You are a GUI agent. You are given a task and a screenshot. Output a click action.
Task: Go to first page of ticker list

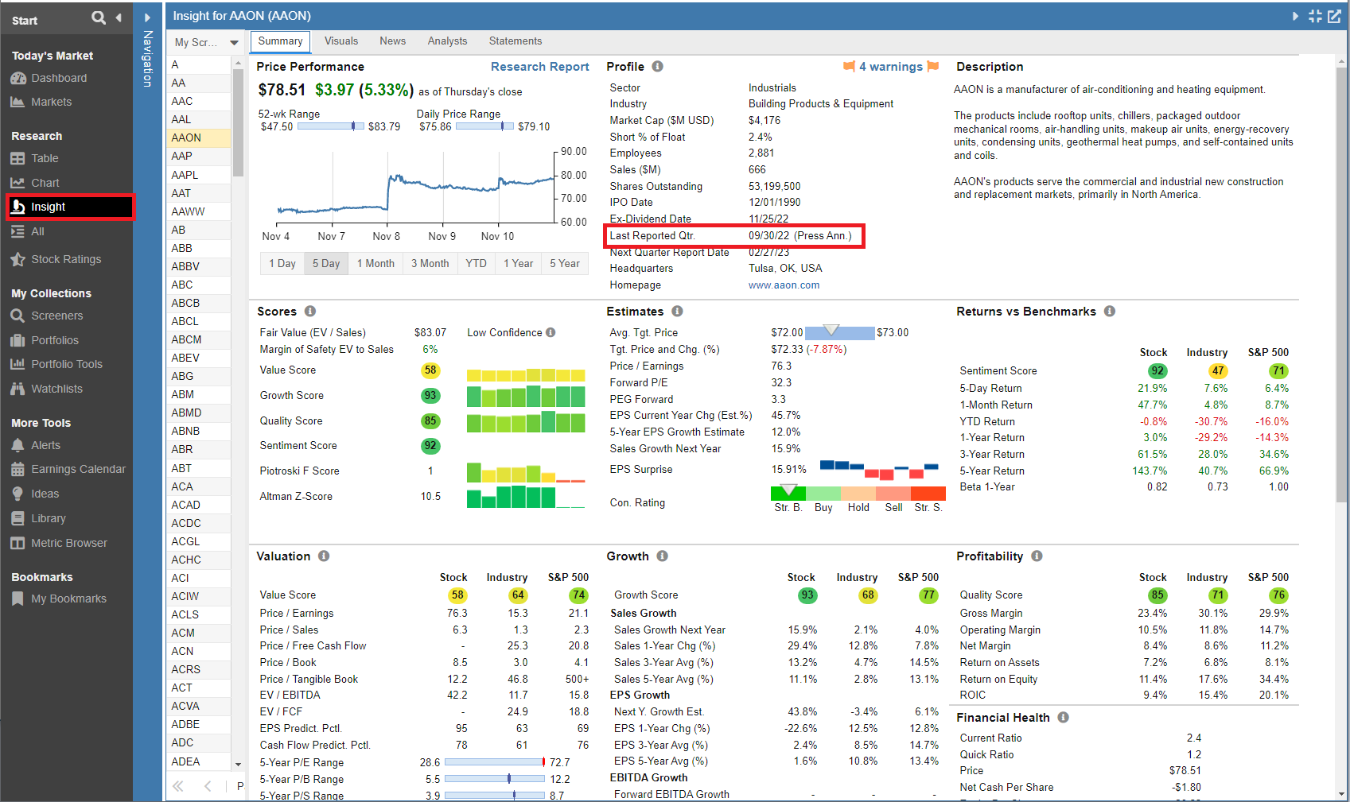[178, 786]
